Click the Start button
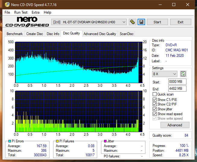The width and height of the screenshot is (197, 162). [x=157, y=22]
